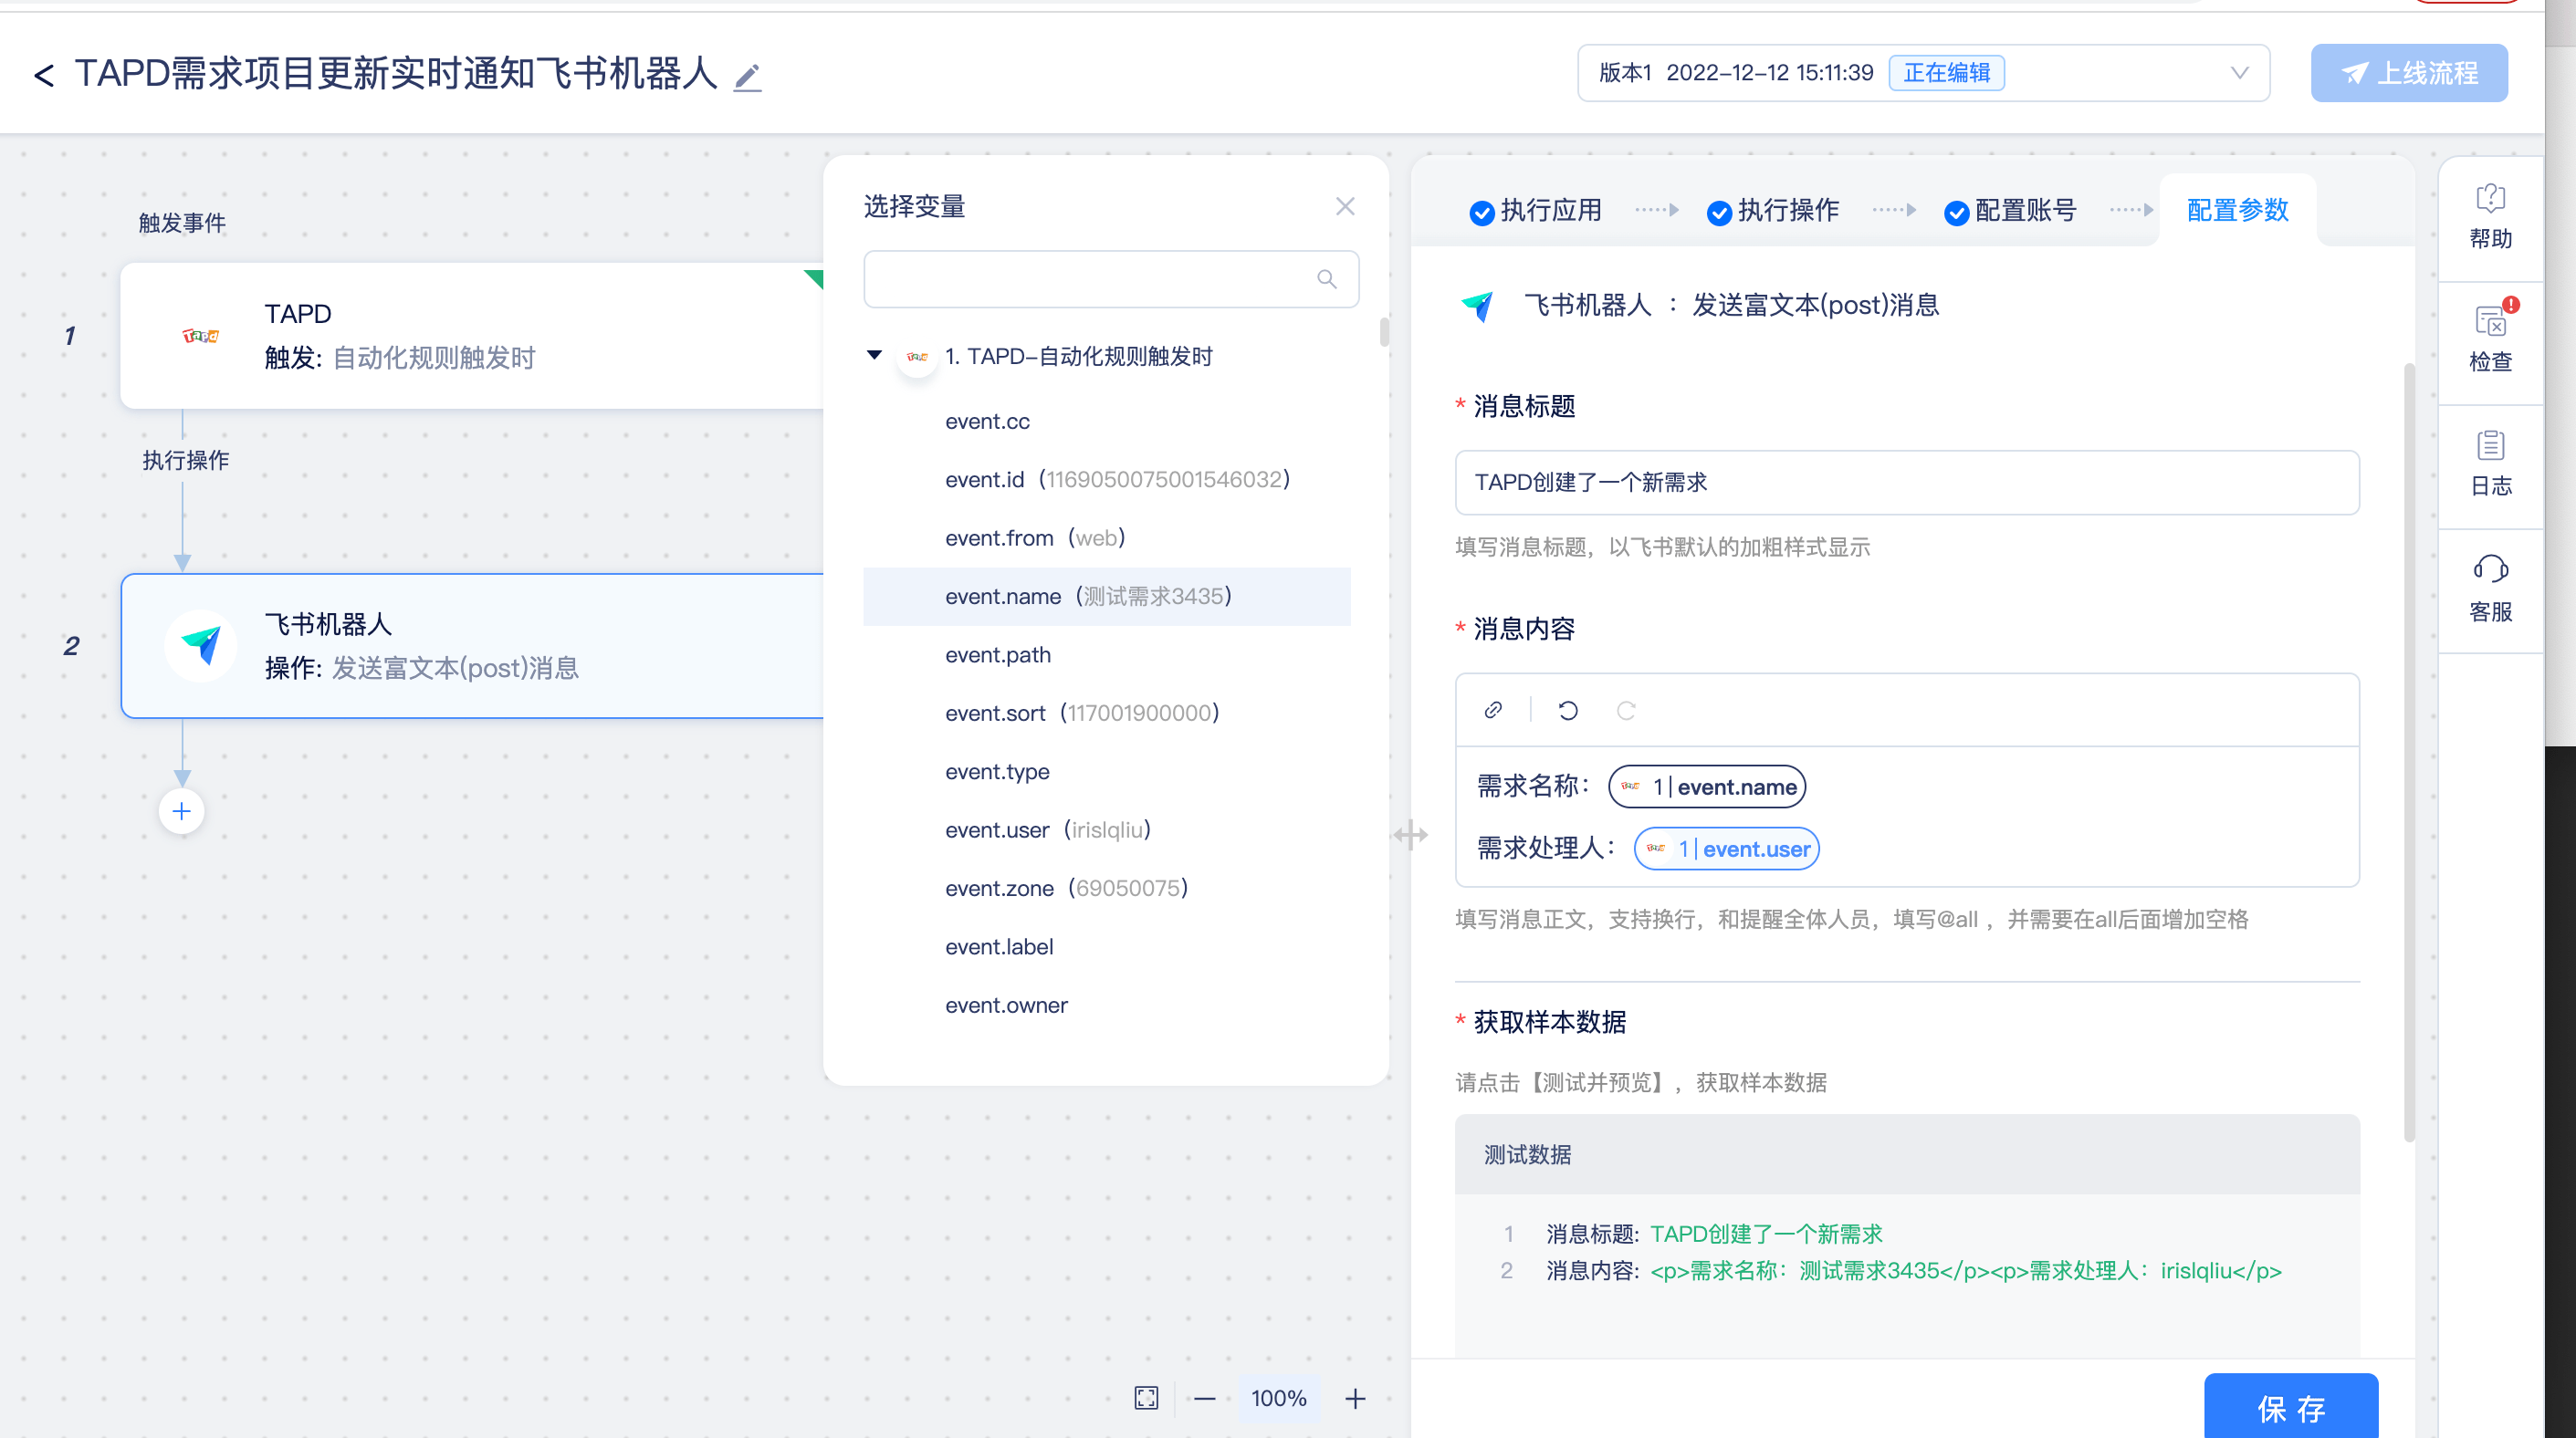Viewport: 2576px width, 1438px height.
Task: Click the 上线流程 publish button
Action: point(2408,73)
